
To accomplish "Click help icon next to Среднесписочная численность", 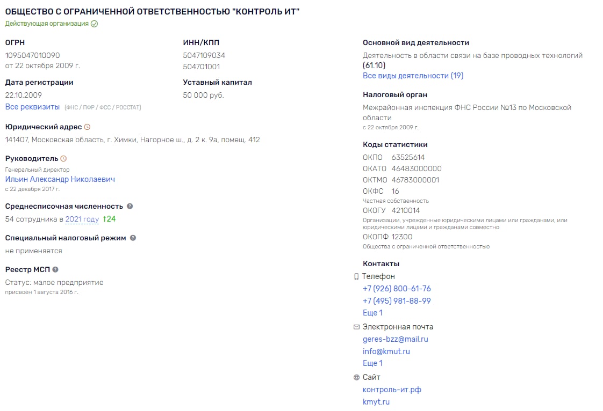I will [130, 206].
